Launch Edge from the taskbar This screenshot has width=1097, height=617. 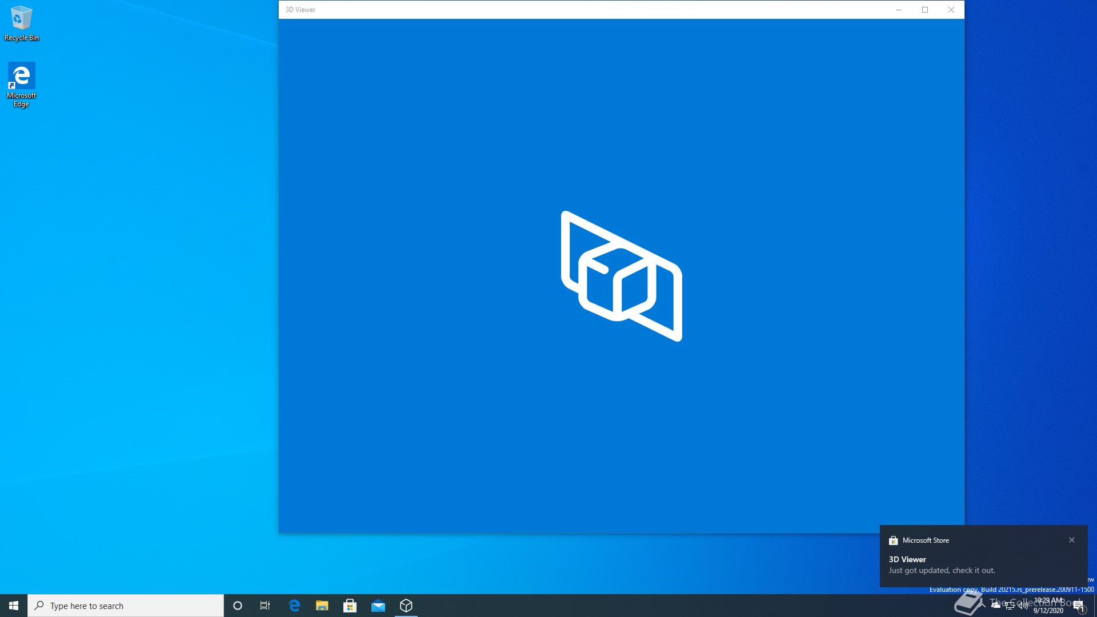(294, 606)
